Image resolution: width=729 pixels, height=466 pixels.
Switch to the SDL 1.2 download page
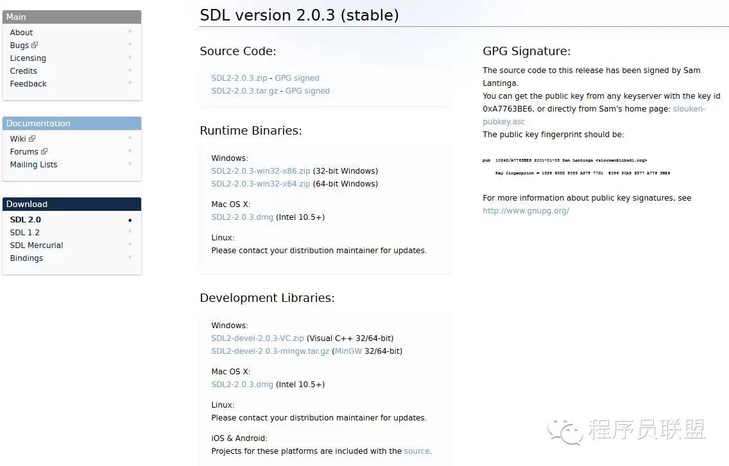[24, 232]
